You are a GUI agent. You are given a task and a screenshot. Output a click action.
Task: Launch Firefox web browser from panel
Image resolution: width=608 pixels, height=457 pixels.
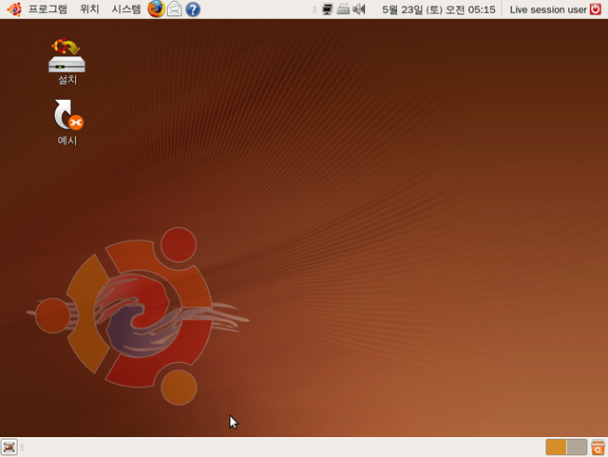tap(156, 10)
